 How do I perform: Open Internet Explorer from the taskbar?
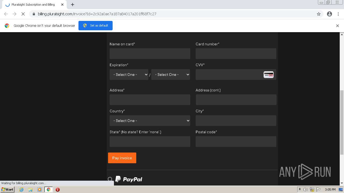coord(21,190)
